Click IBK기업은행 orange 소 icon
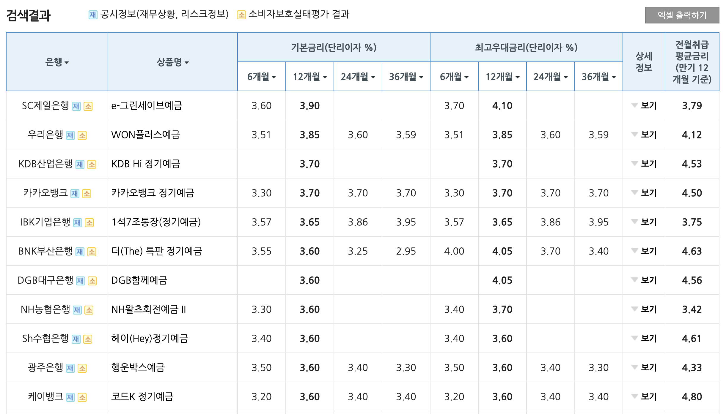Screen dimensions: 726x414 pyautogui.click(x=89, y=223)
